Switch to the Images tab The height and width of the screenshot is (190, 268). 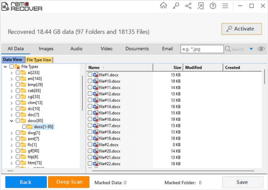[46, 49]
